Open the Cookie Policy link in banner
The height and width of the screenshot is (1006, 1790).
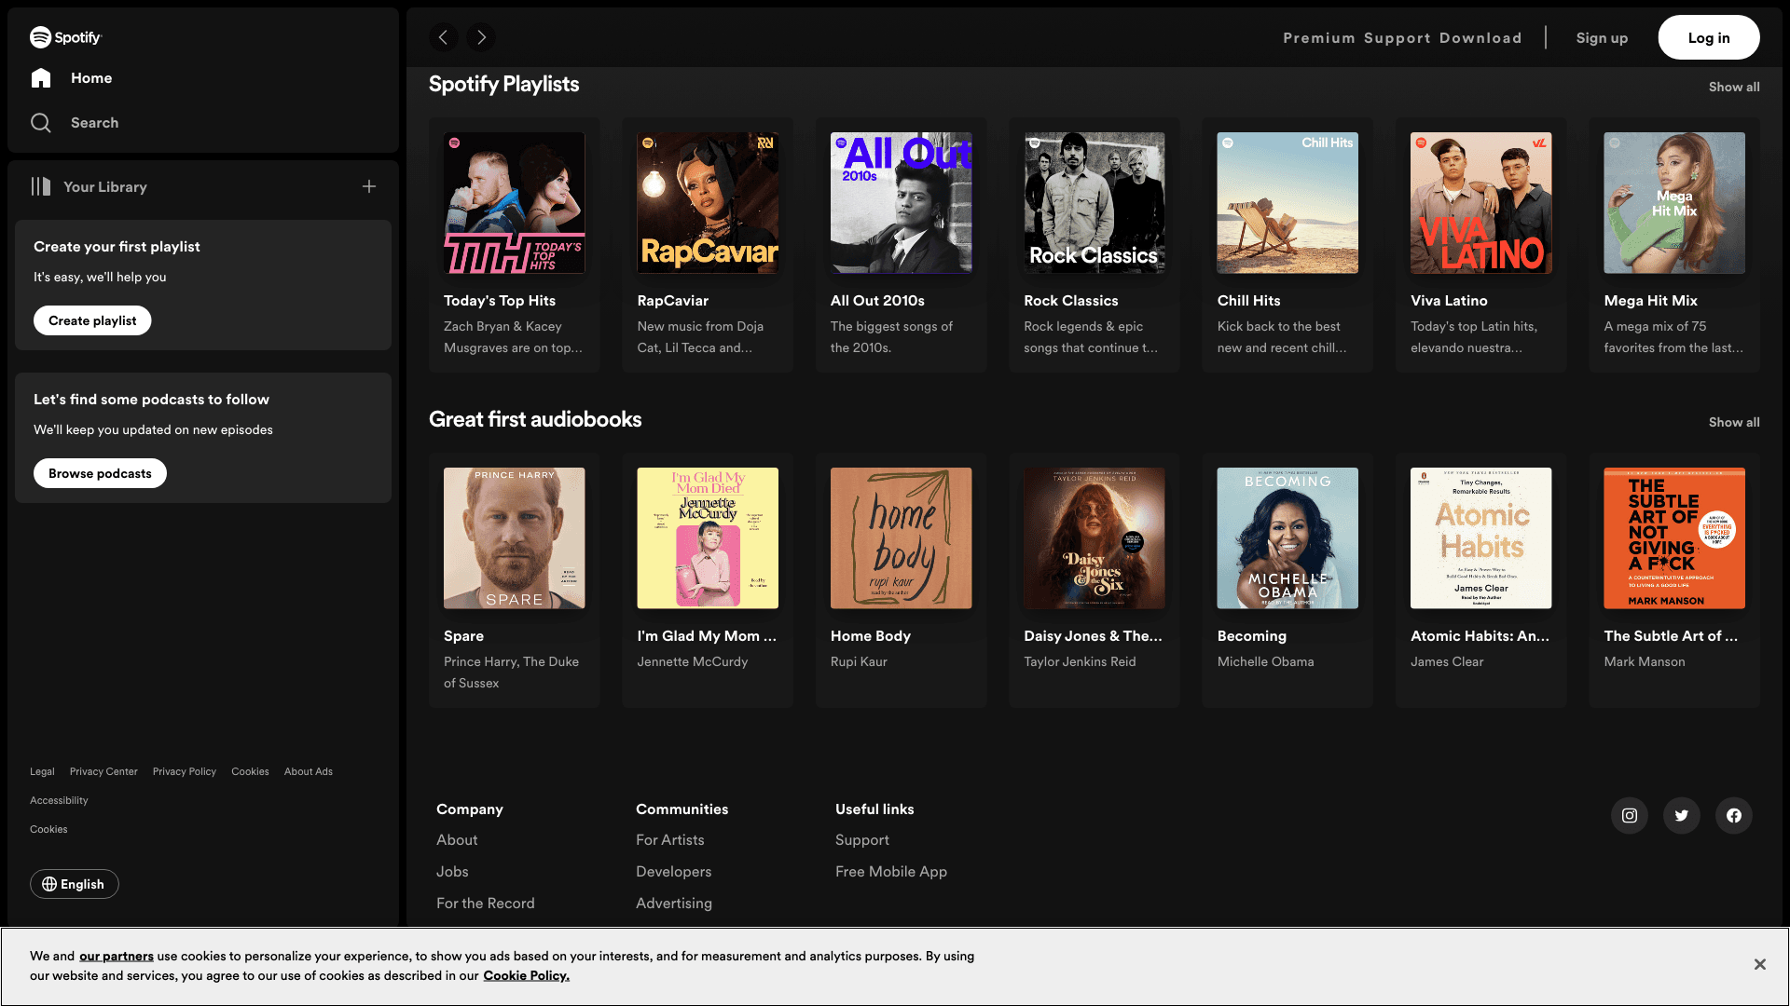tap(527, 975)
